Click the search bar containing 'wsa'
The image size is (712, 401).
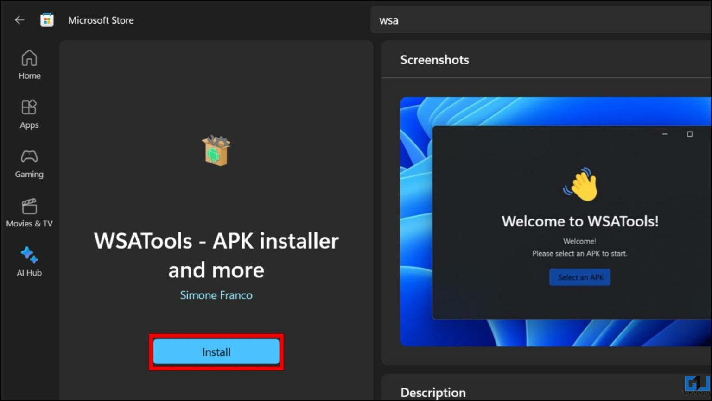(510, 20)
